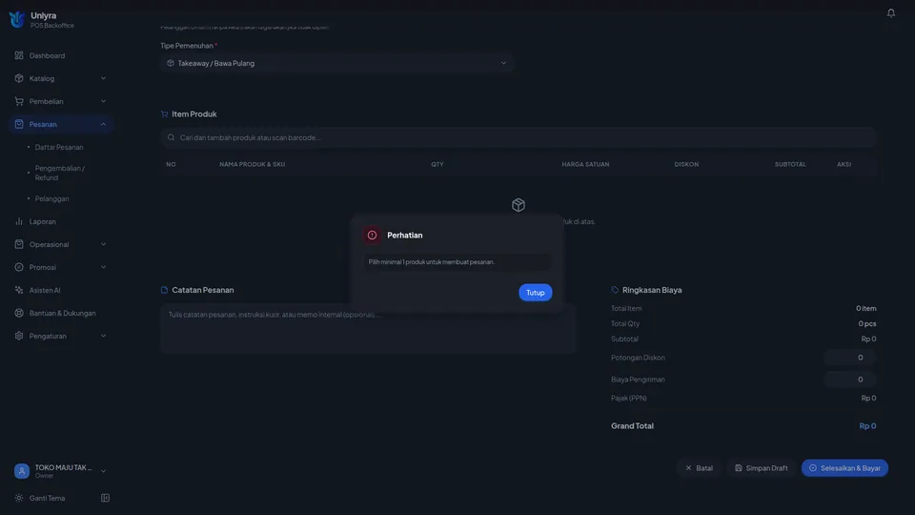Screen dimensions: 915x515
Task: Click the Biaya Pengiriman amount field
Action: [849, 380]
